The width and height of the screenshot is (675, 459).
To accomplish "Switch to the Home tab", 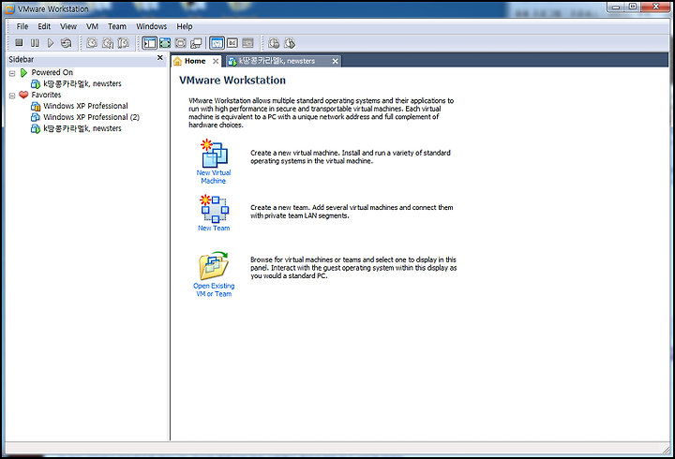I will click(x=195, y=61).
